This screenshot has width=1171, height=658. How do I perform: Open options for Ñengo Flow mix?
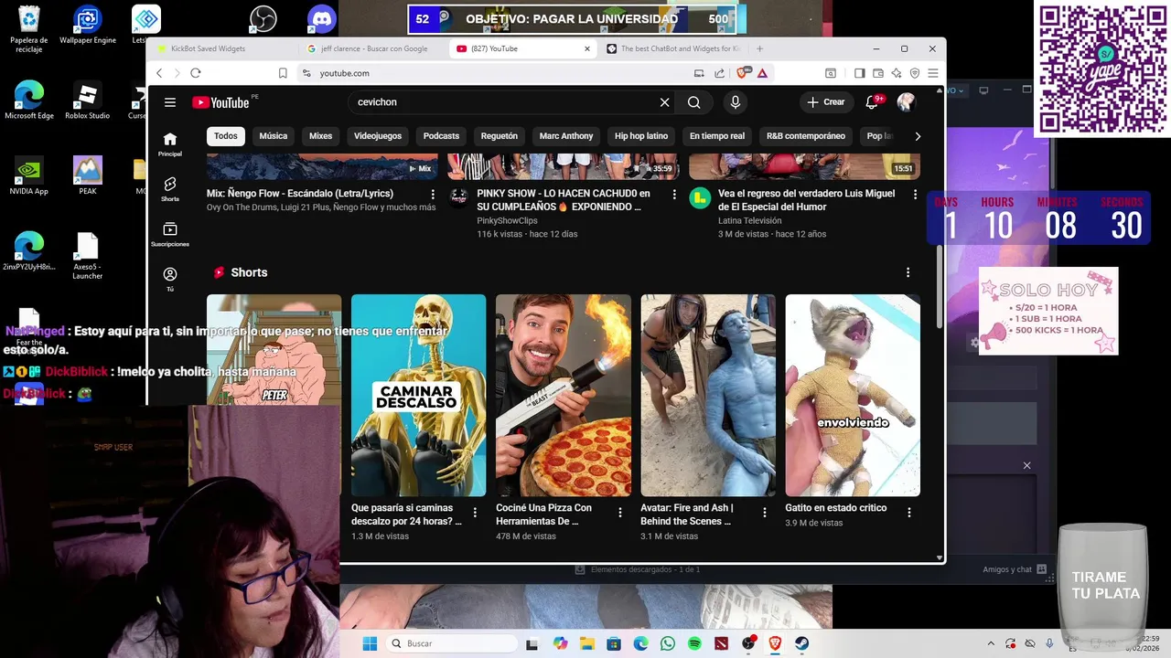click(433, 195)
